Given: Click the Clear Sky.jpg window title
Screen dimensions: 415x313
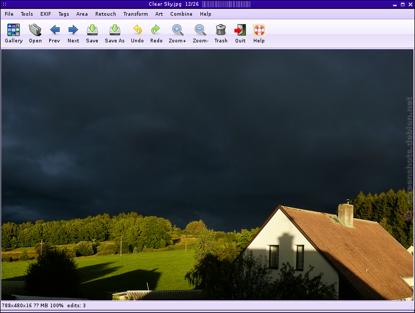Looking at the screenshot, I should click(165, 4).
